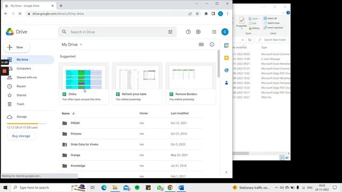Switch to grid layout view in Drive

[201, 44]
